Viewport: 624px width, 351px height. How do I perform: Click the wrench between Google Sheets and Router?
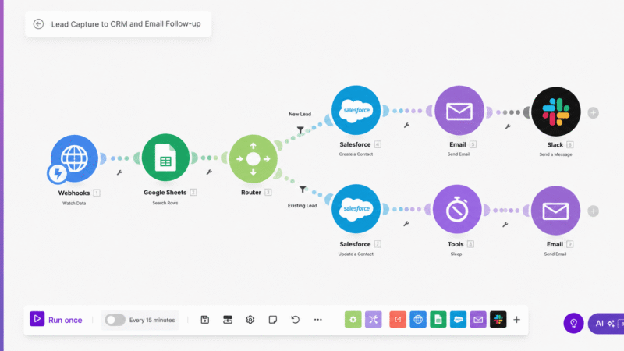(209, 172)
